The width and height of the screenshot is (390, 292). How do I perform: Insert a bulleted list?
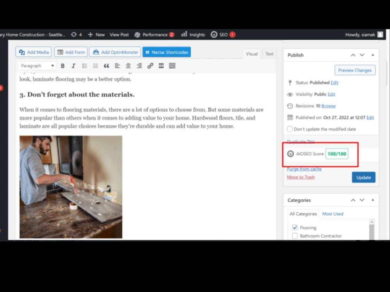85,66
